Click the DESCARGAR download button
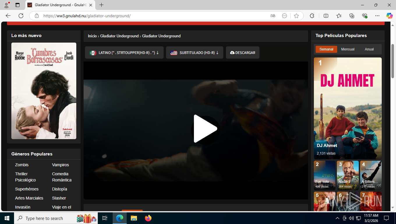This screenshot has height=224, width=396. (243, 53)
